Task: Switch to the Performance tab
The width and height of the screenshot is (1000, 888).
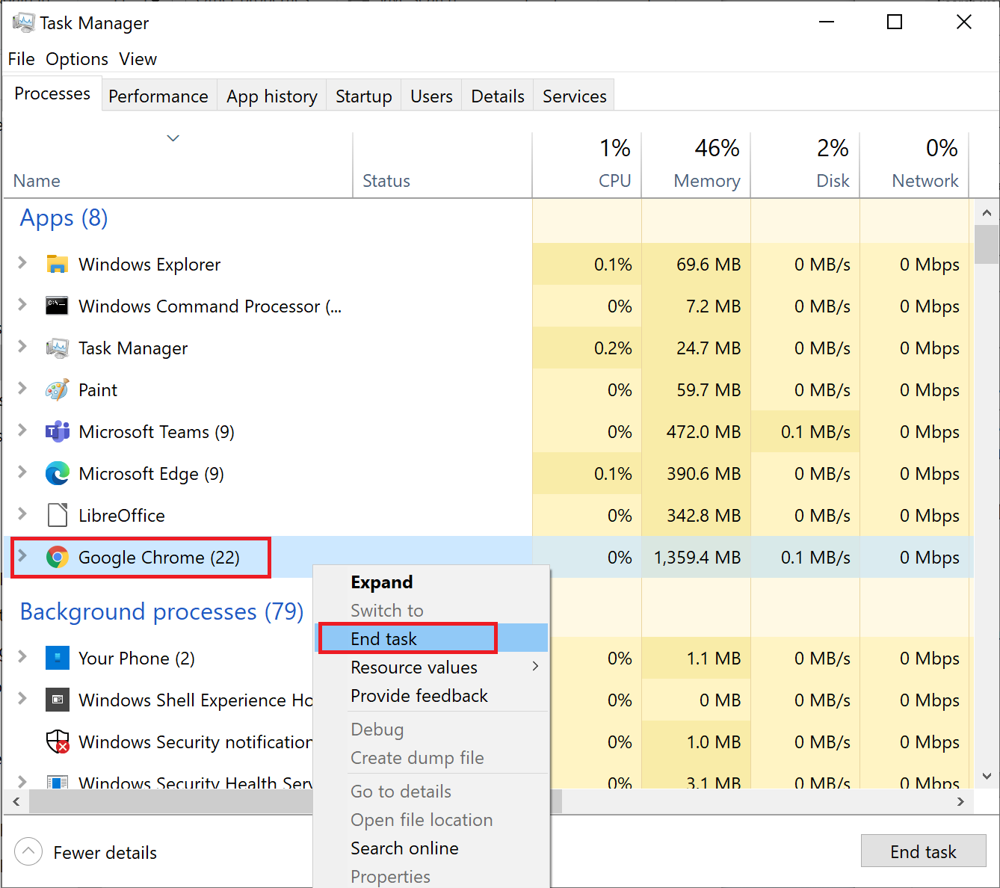Action: pyautogui.click(x=158, y=95)
